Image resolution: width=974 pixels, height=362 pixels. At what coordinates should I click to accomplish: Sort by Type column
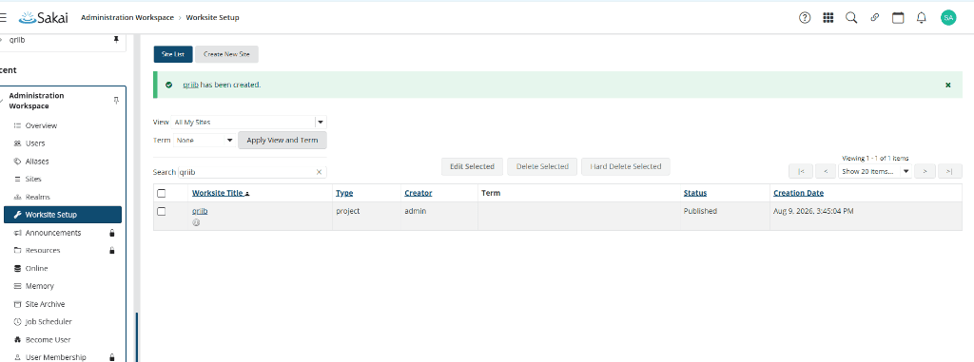point(344,193)
